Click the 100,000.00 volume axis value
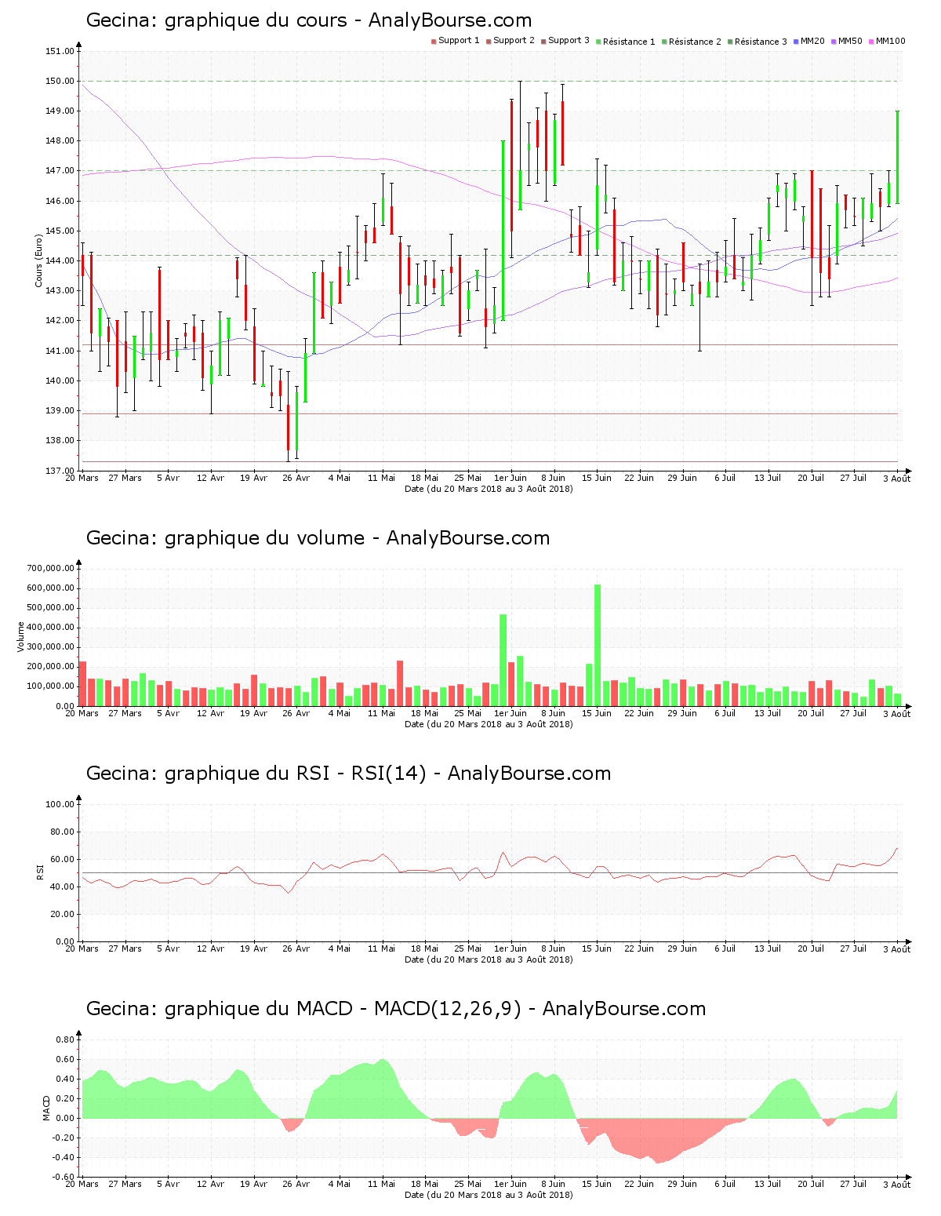Screen dimensions: 941x1216 tap(50, 686)
